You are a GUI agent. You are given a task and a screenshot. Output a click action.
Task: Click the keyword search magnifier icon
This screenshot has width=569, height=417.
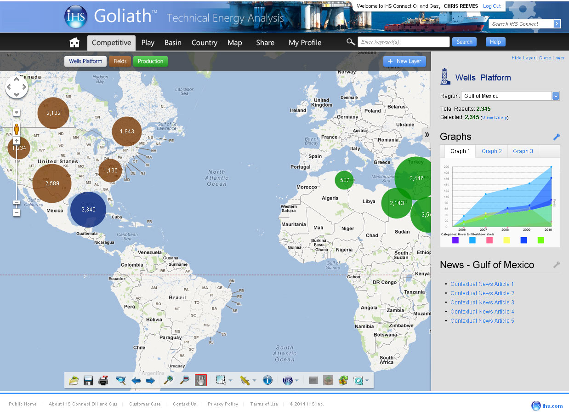[x=351, y=42]
